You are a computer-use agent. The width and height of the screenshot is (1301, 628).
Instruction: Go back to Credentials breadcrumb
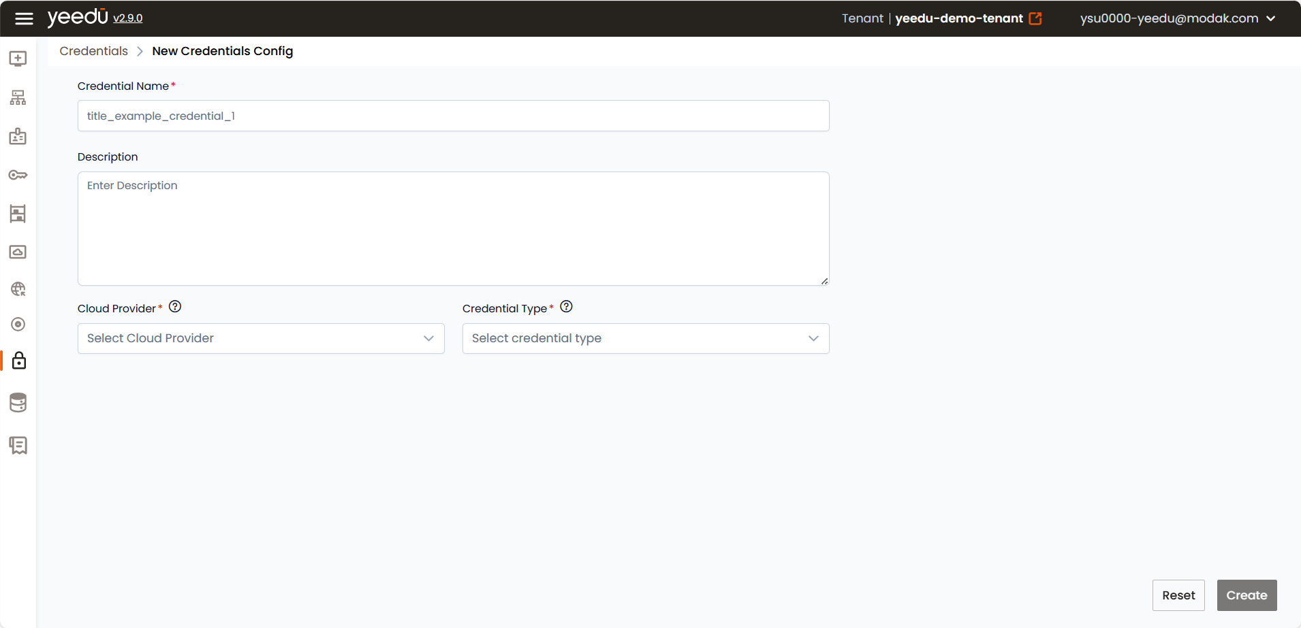point(93,51)
